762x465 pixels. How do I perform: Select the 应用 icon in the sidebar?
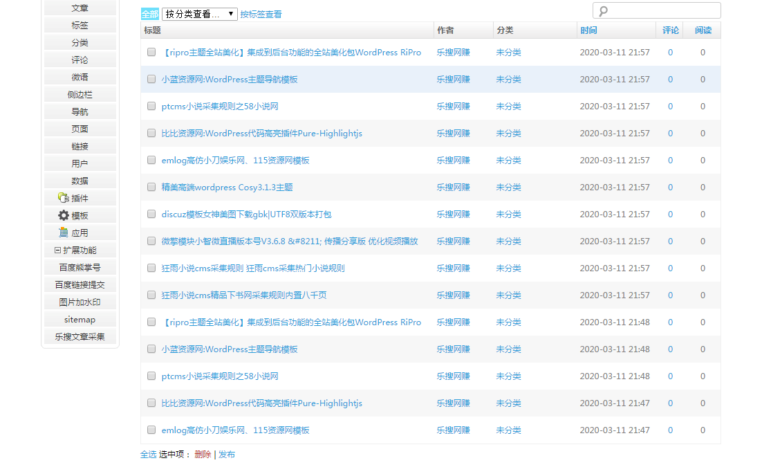64,233
